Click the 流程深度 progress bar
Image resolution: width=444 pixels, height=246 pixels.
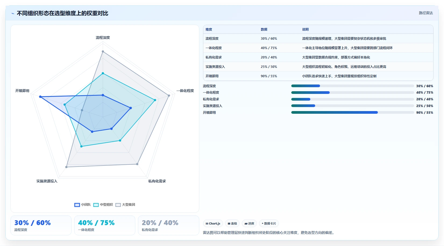pos(353,86)
